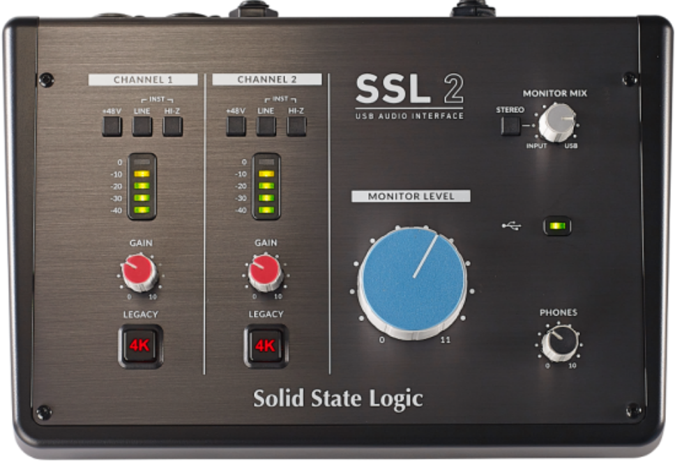This screenshot has width=675, height=461.
Task: Toggle the Channel 2 LINE button
Action: point(266,127)
